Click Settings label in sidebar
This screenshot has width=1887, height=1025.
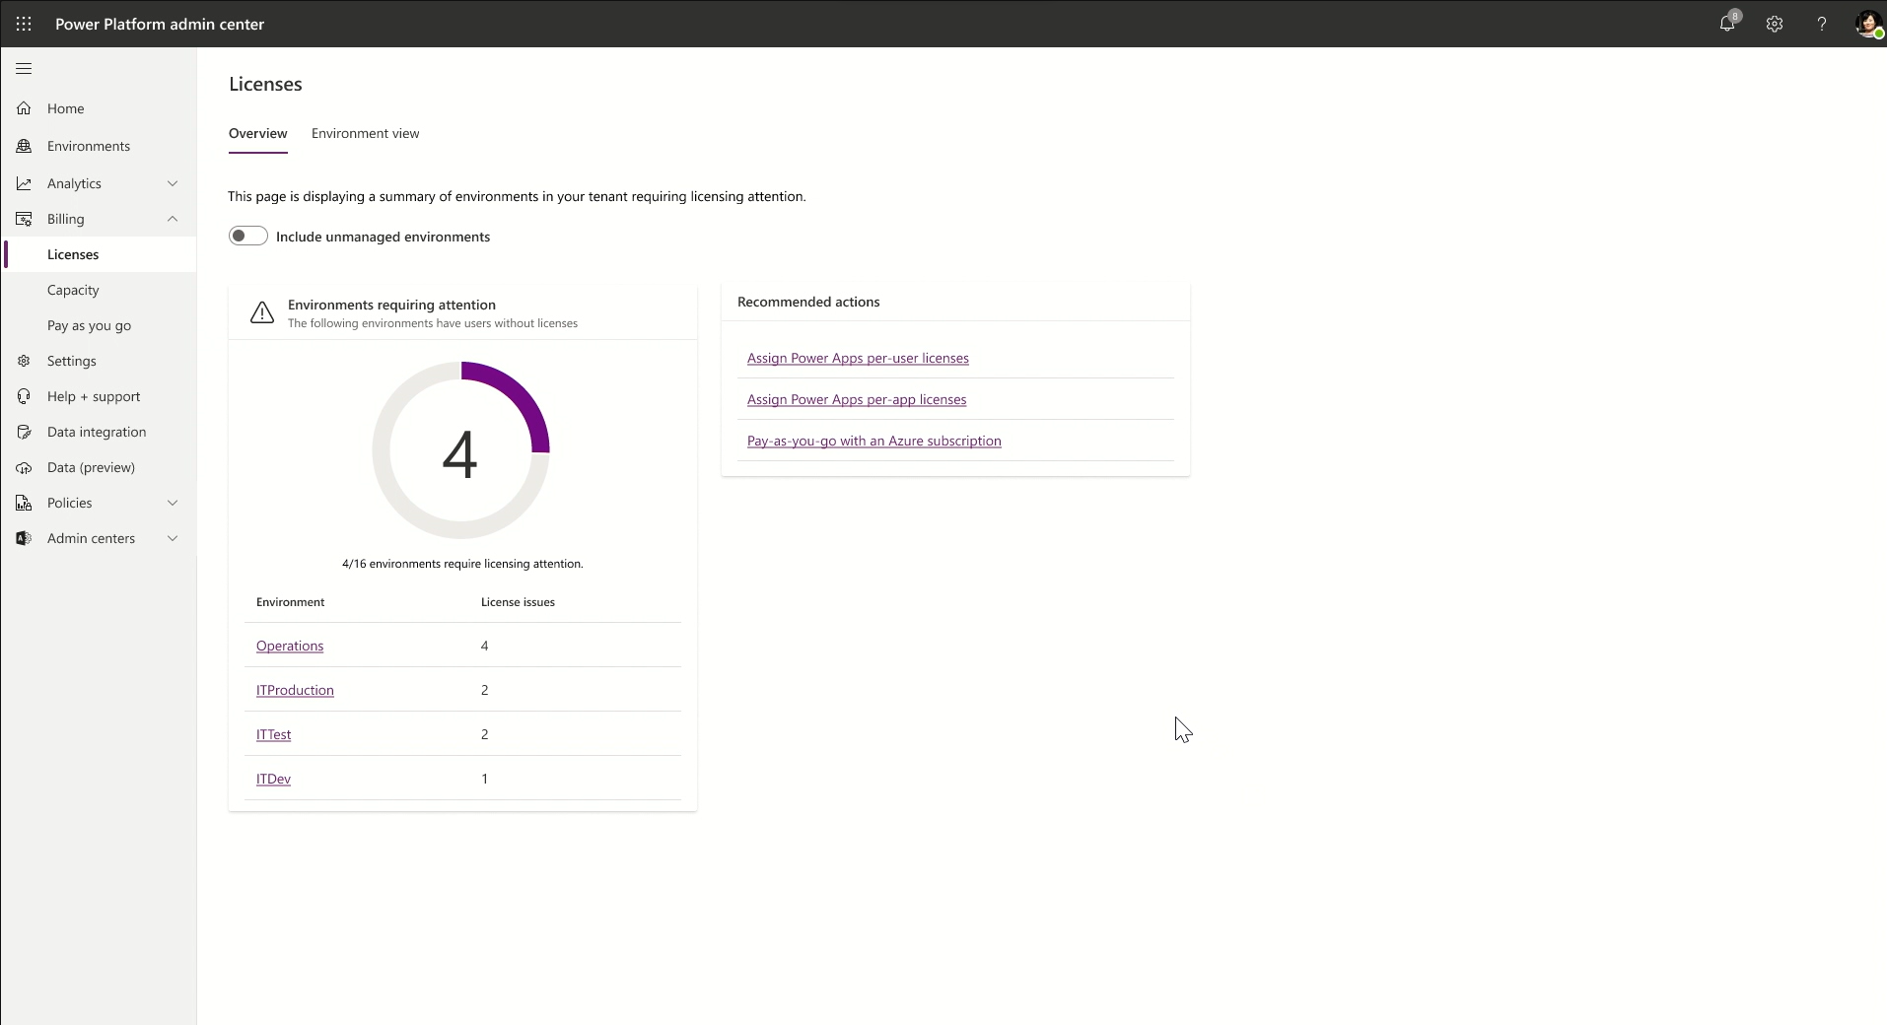point(71,361)
